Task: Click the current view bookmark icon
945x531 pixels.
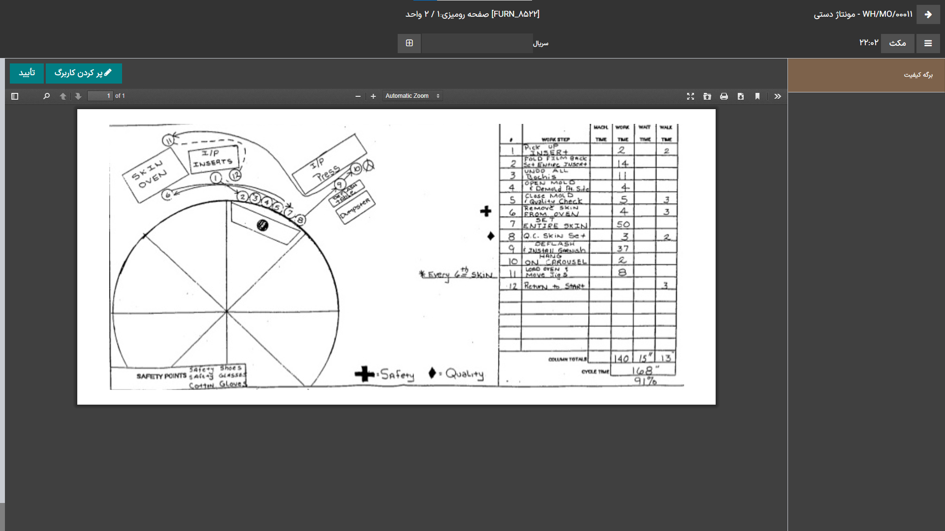Action: click(x=757, y=96)
